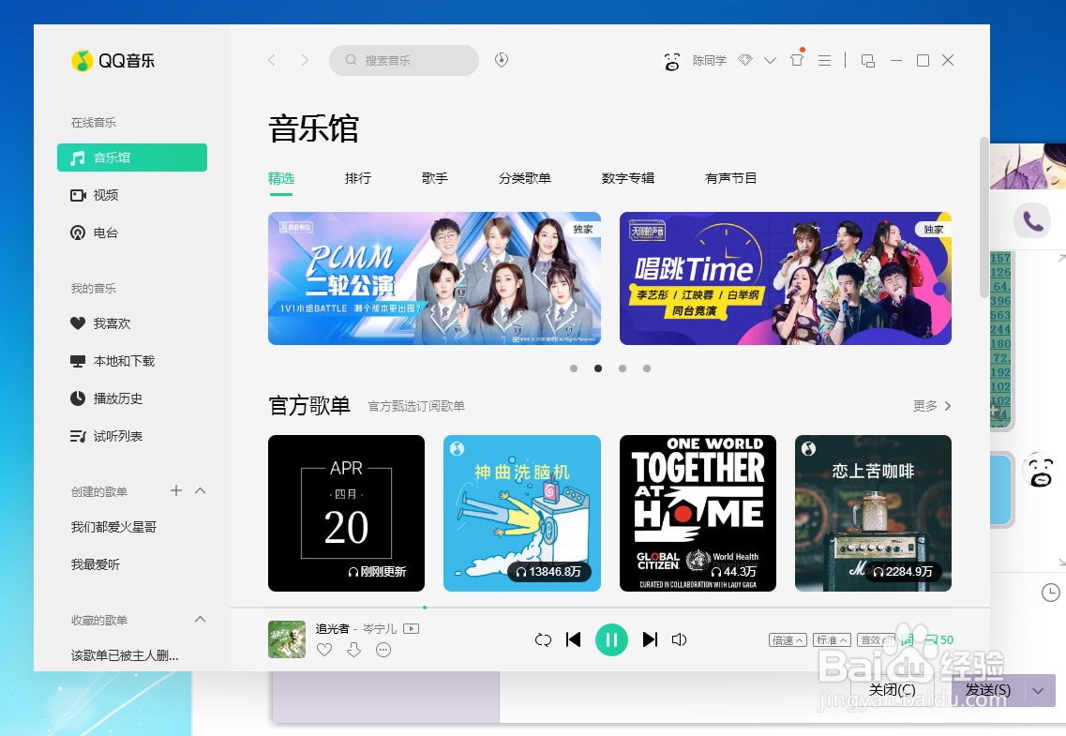
Task: Toggle the 音效 sound effect button
Action: 877,640
